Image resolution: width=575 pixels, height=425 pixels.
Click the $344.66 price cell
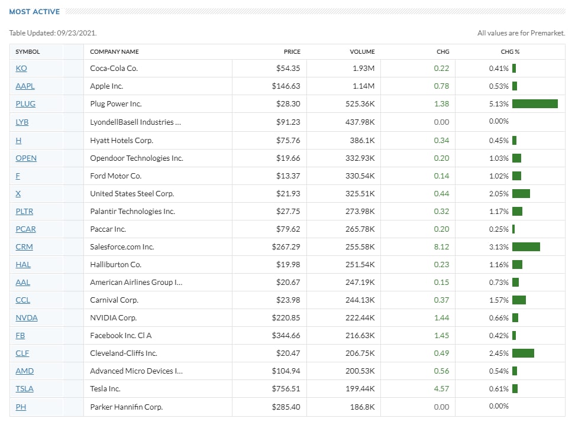(x=286, y=335)
